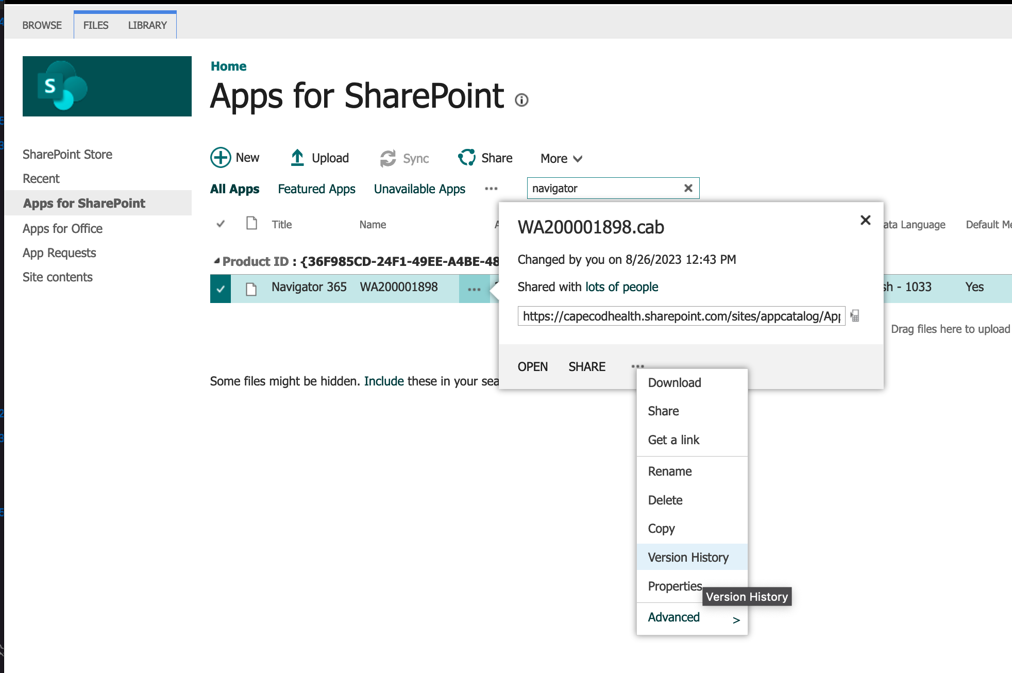This screenshot has width=1012, height=673.
Task: Choose Get a link menu item
Action: 692,440
